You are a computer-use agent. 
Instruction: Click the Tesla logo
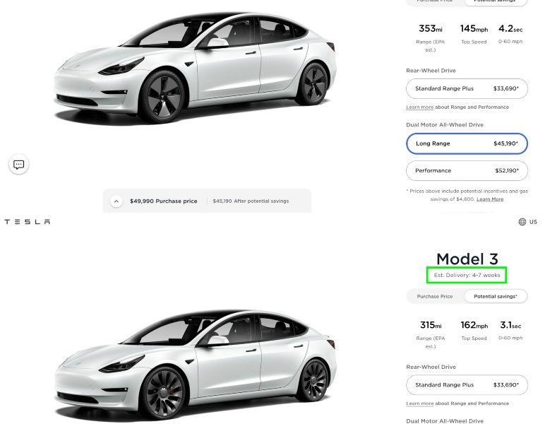click(27, 222)
